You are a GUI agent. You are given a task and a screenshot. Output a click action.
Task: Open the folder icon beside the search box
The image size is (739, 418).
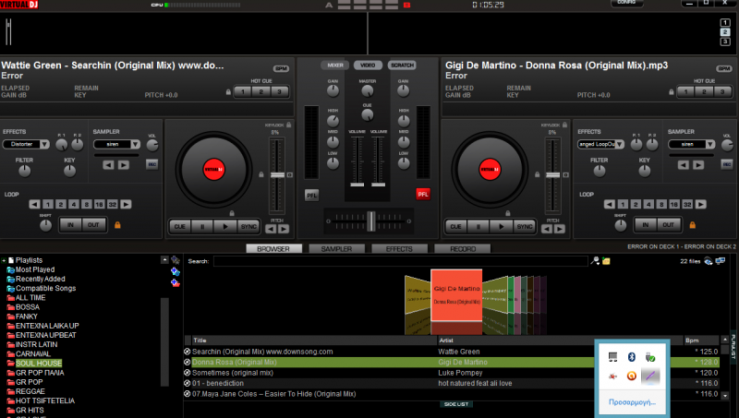(x=606, y=261)
